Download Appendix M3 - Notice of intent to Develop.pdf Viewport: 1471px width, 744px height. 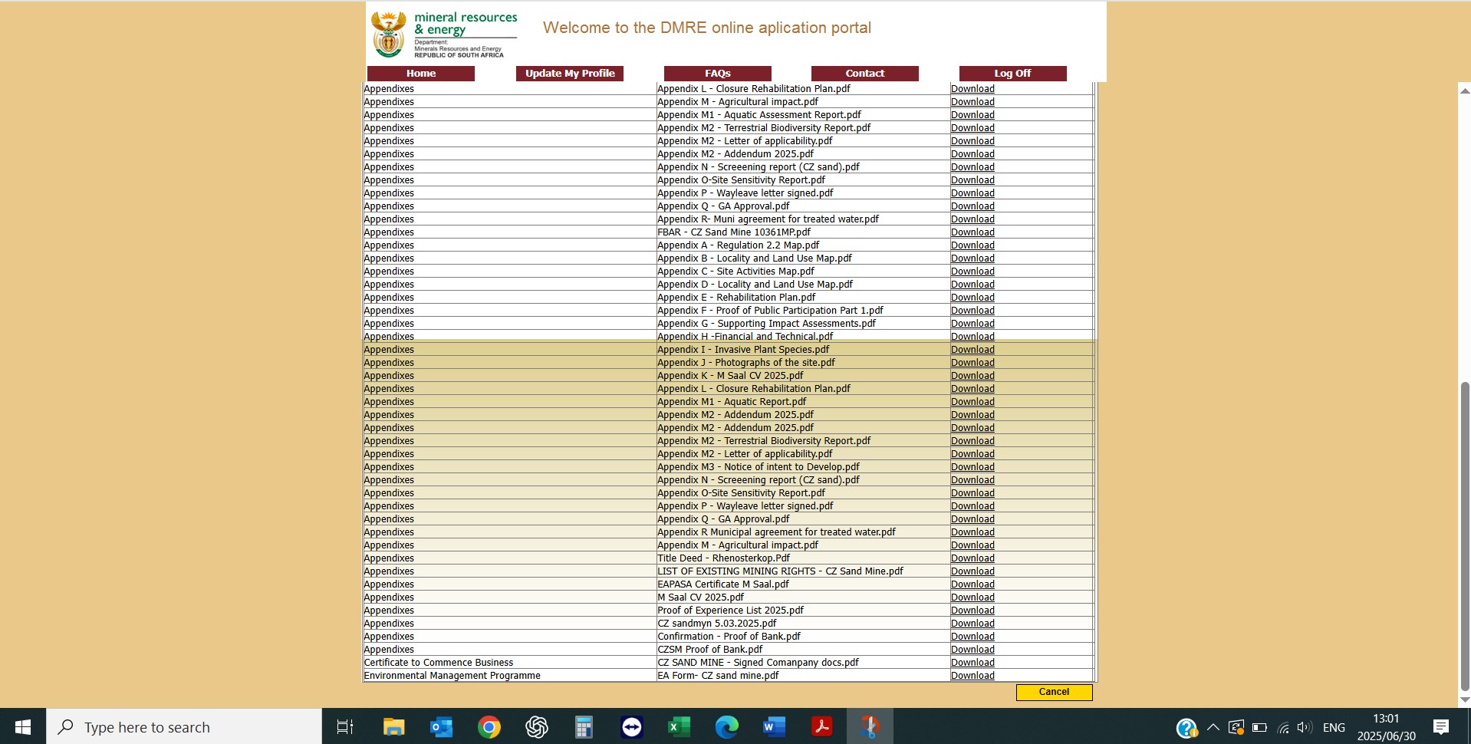(x=972, y=466)
